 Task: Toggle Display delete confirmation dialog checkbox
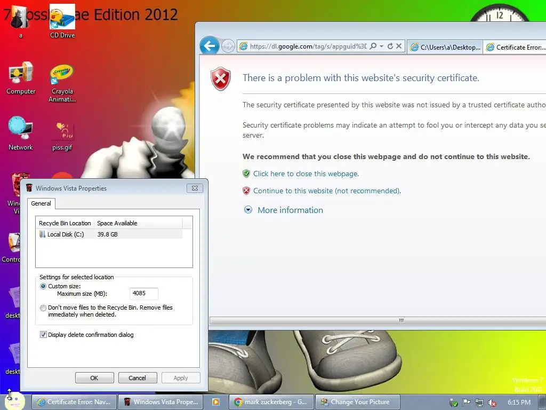(43, 335)
